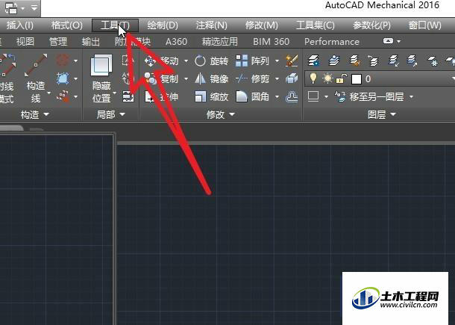The width and height of the screenshot is (455, 325).
Task: Select the 复制 copy tool
Action: [161, 78]
